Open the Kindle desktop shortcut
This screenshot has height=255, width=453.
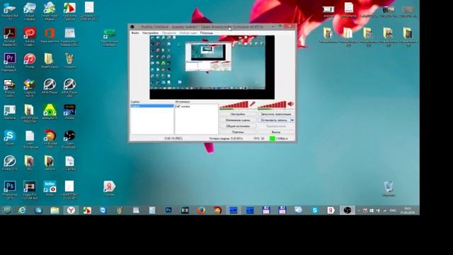click(69, 112)
